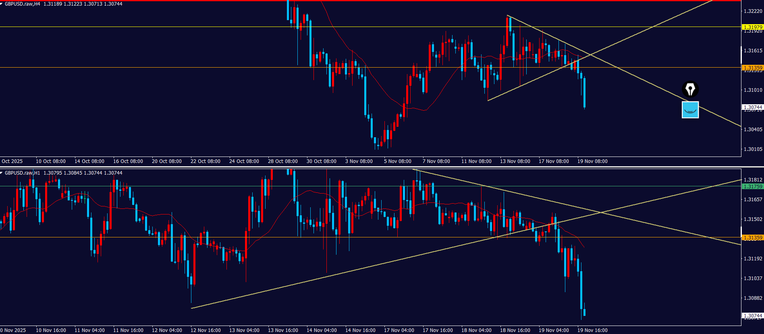Image resolution: width=764 pixels, height=334 pixels.
Task: Click the black pen nib icon
Action: (690, 89)
